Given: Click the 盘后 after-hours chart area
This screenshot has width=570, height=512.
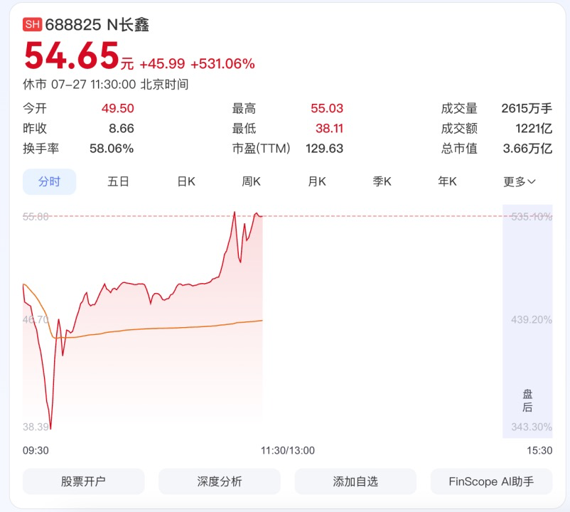Looking at the screenshot, I should pyautogui.click(x=527, y=321).
